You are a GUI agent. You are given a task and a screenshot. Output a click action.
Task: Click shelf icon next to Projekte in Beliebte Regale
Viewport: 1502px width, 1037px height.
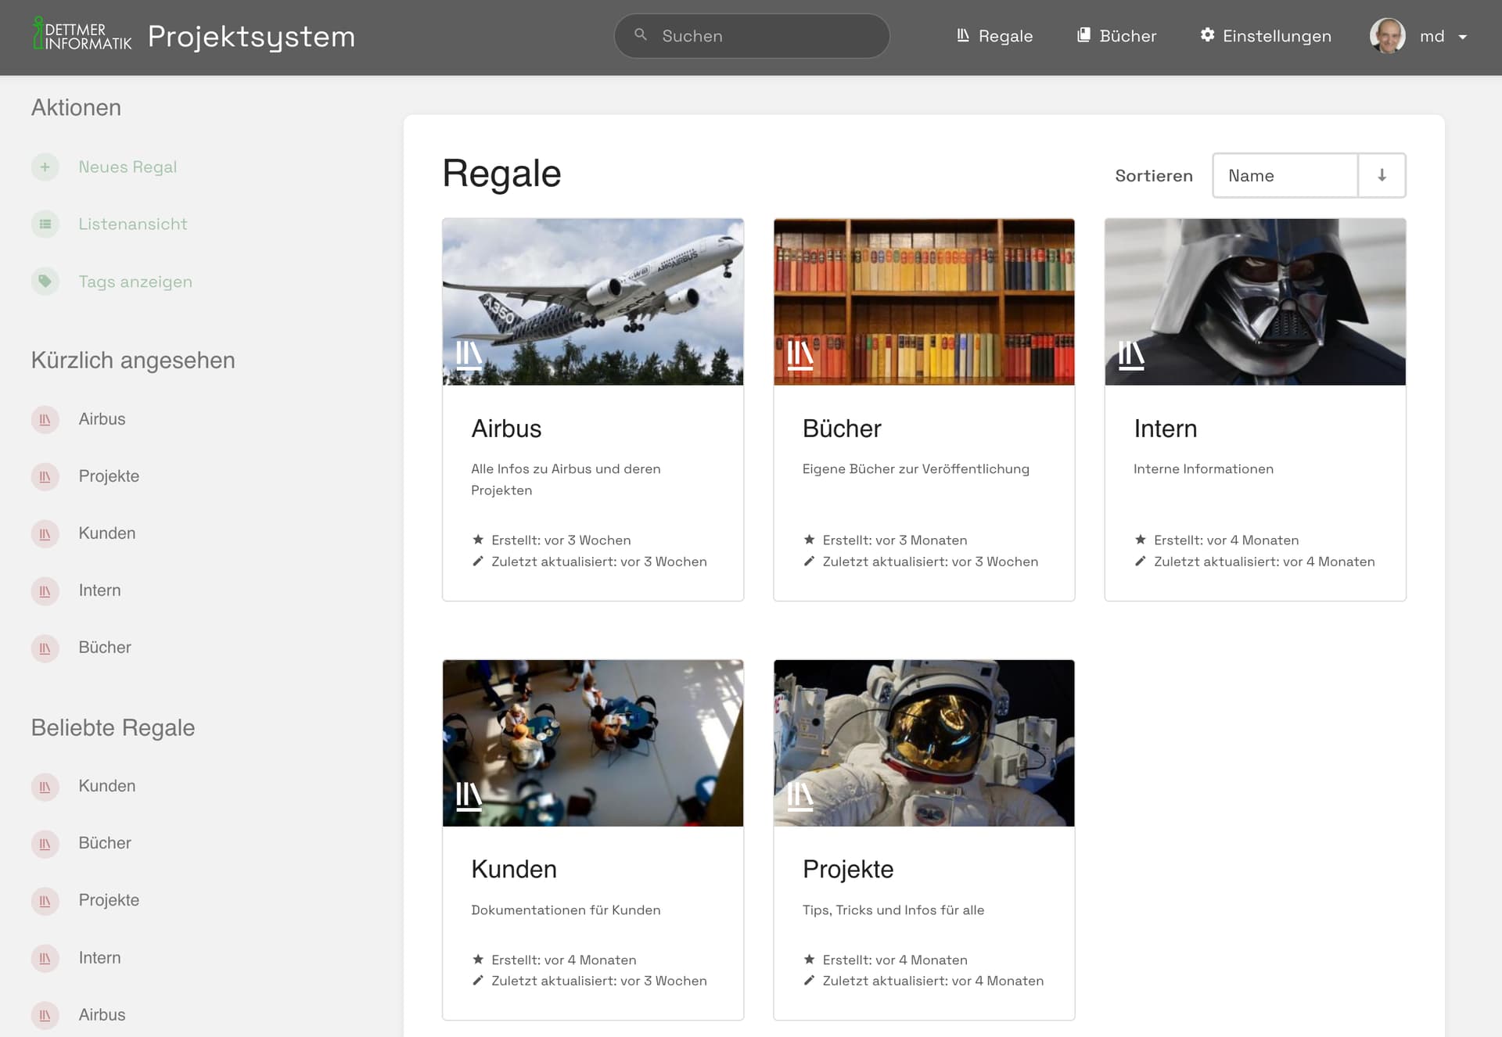(x=45, y=900)
